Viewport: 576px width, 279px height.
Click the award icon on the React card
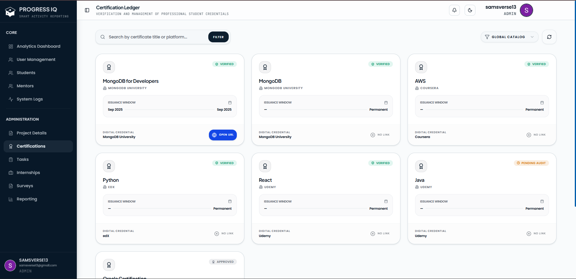(265, 166)
